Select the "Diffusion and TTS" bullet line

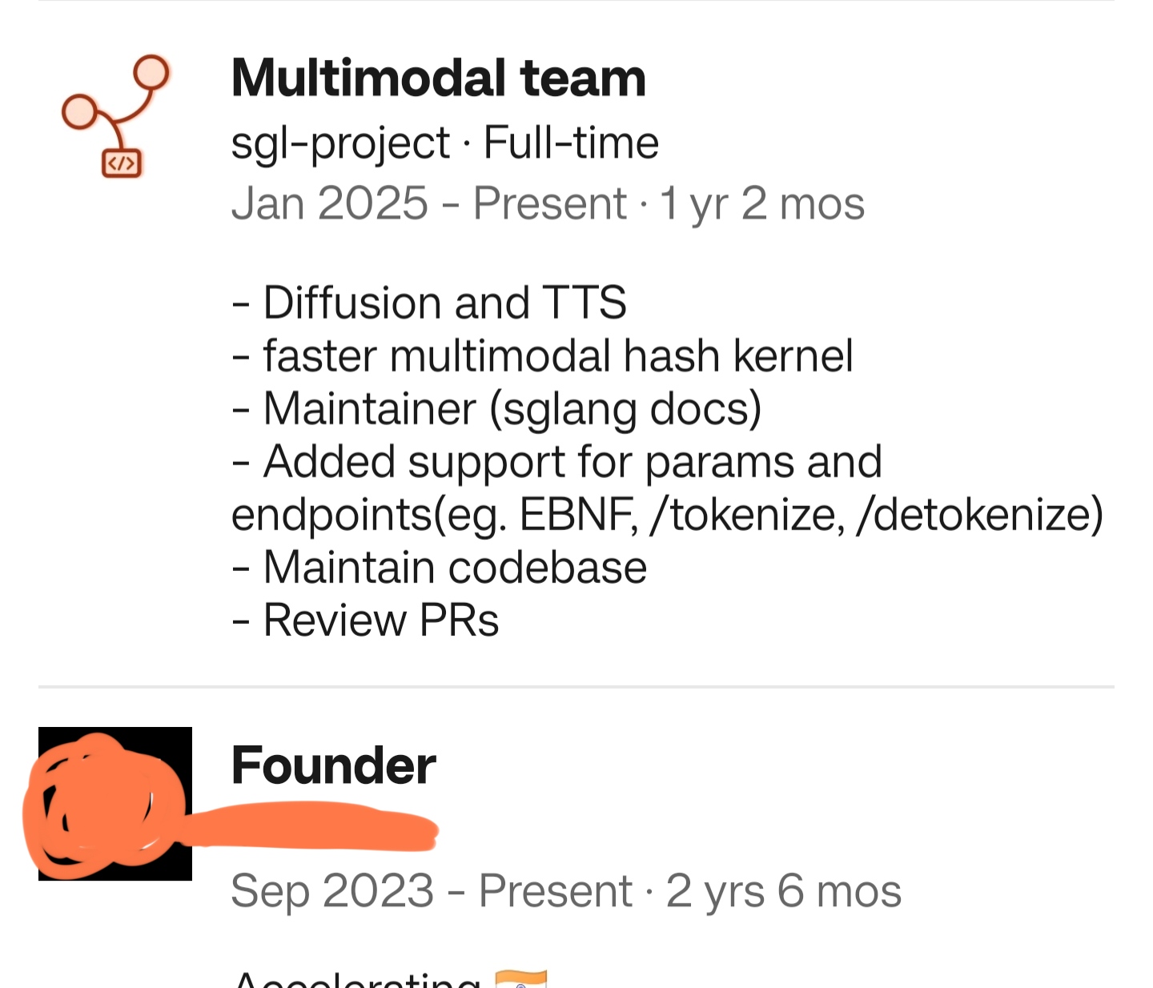pyautogui.click(x=444, y=303)
